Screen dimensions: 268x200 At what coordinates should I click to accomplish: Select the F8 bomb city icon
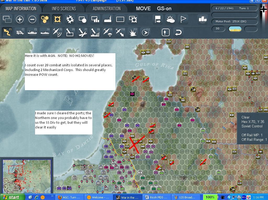pos(95,32)
